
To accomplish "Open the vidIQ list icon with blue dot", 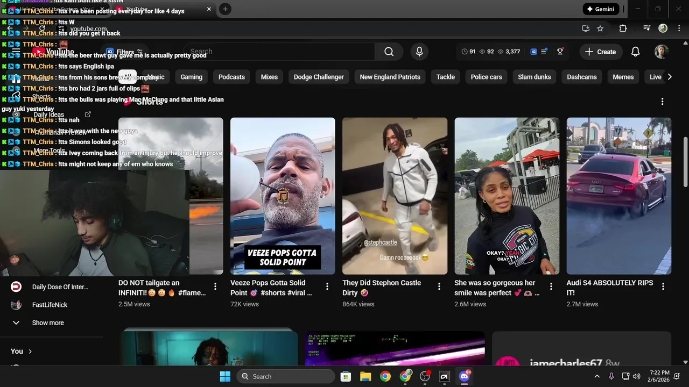I will pyautogui.click(x=544, y=52).
